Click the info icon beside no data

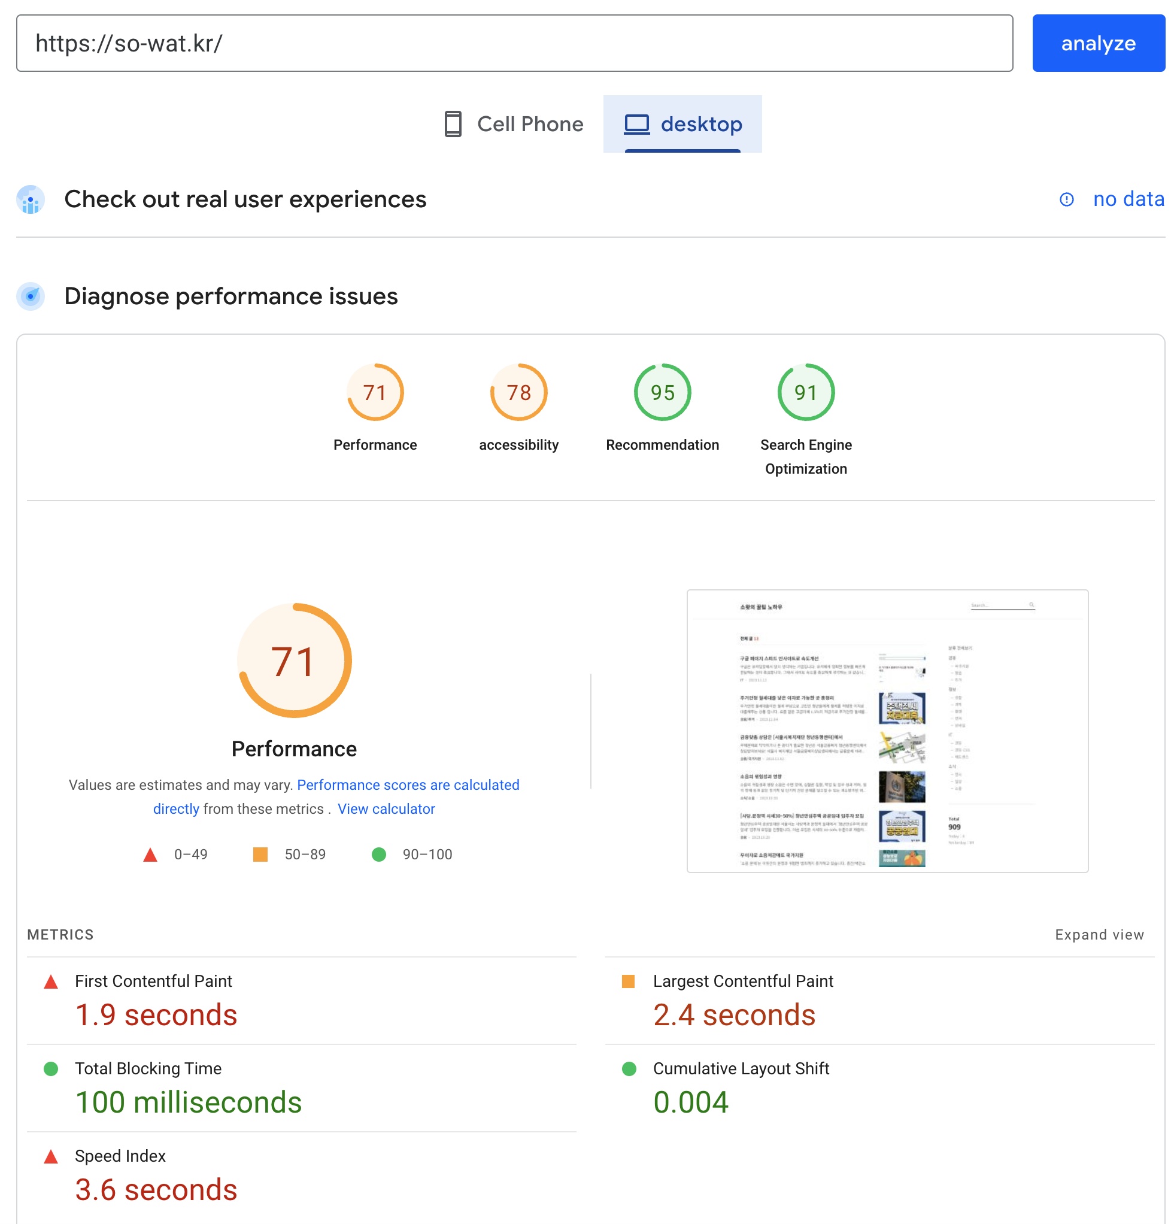click(1066, 199)
